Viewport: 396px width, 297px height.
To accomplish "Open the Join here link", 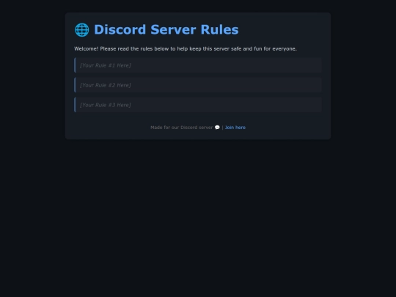I will (x=235, y=128).
